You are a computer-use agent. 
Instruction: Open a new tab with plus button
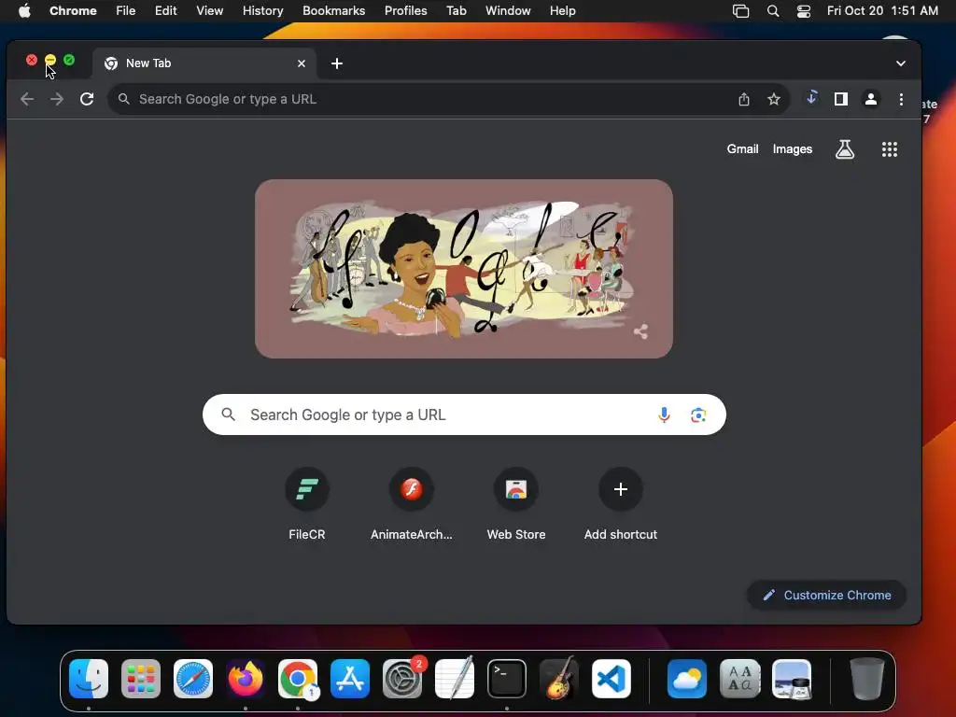pyautogui.click(x=336, y=63)
